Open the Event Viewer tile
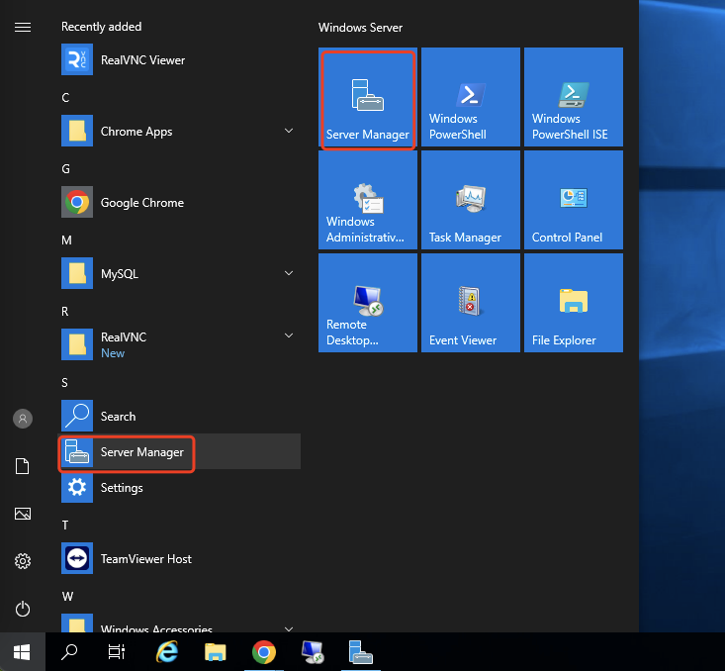Screen dimensions: 725x671 (470, 303)
